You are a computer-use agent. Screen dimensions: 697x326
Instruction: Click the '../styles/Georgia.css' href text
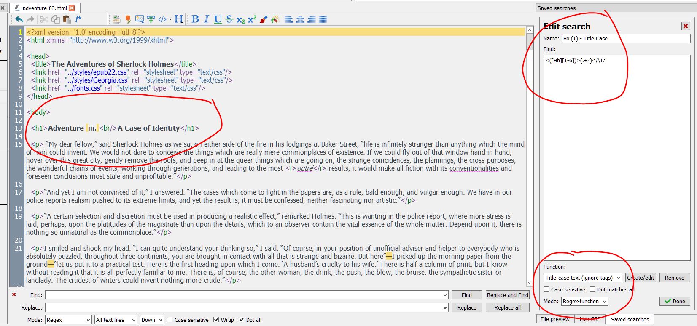click(x=96, y=80)
